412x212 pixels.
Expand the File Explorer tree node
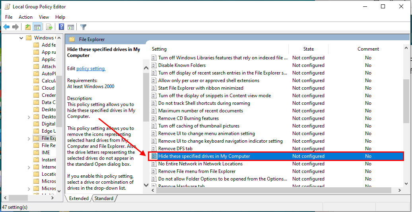click(x=29, y=139)
